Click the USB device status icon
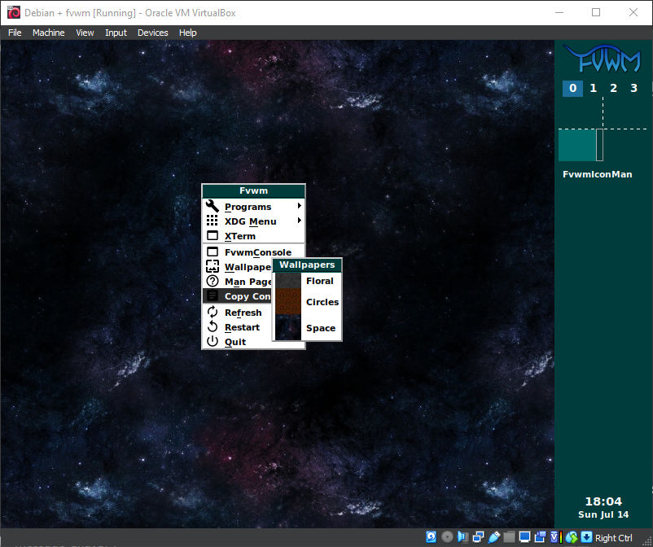The width and height of the screenshot is (653, 547). click(x=494, y=537)
